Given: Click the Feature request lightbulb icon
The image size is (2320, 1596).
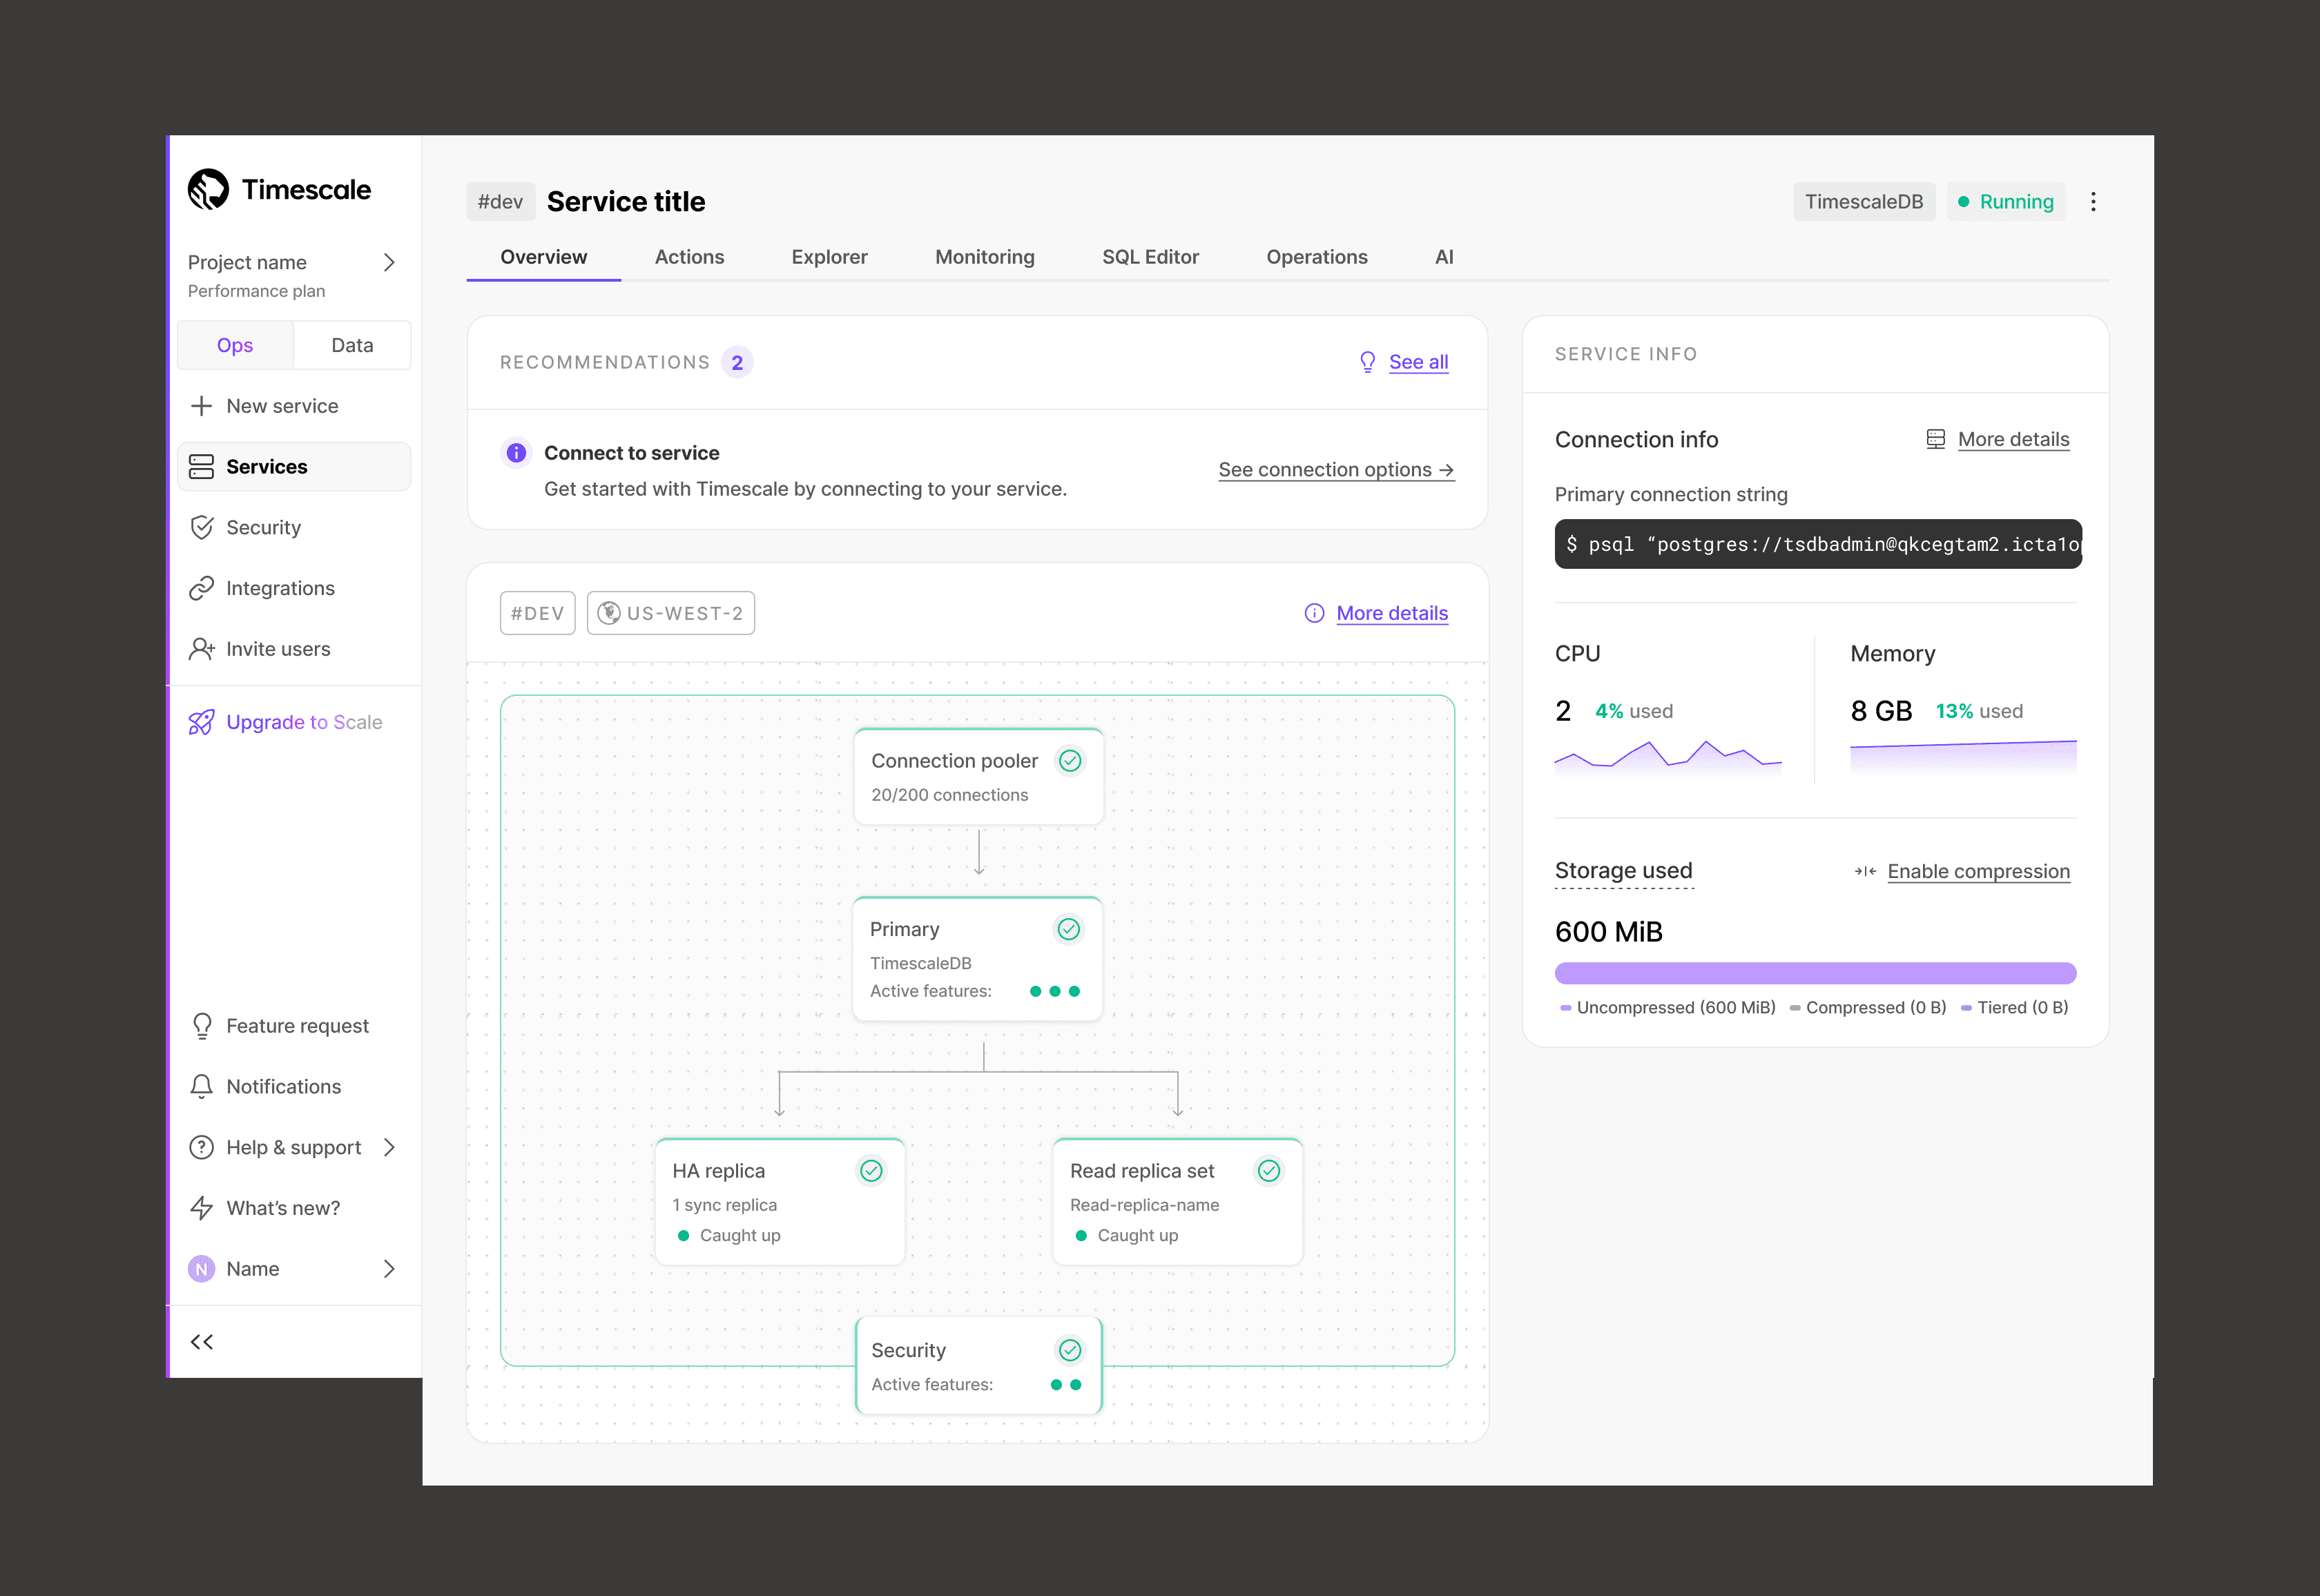Looking at the screenshot, I should [x=201, y=1026].
